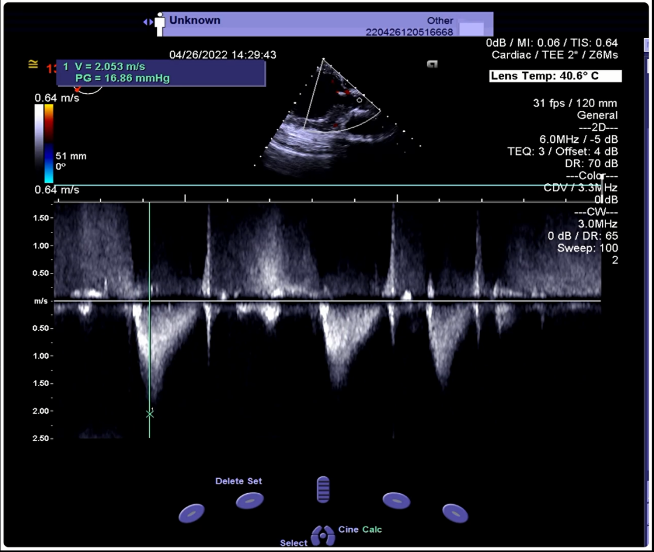Select the Cine mode label
This screenshot has height=552, width=654.
(x=348, y=530)
